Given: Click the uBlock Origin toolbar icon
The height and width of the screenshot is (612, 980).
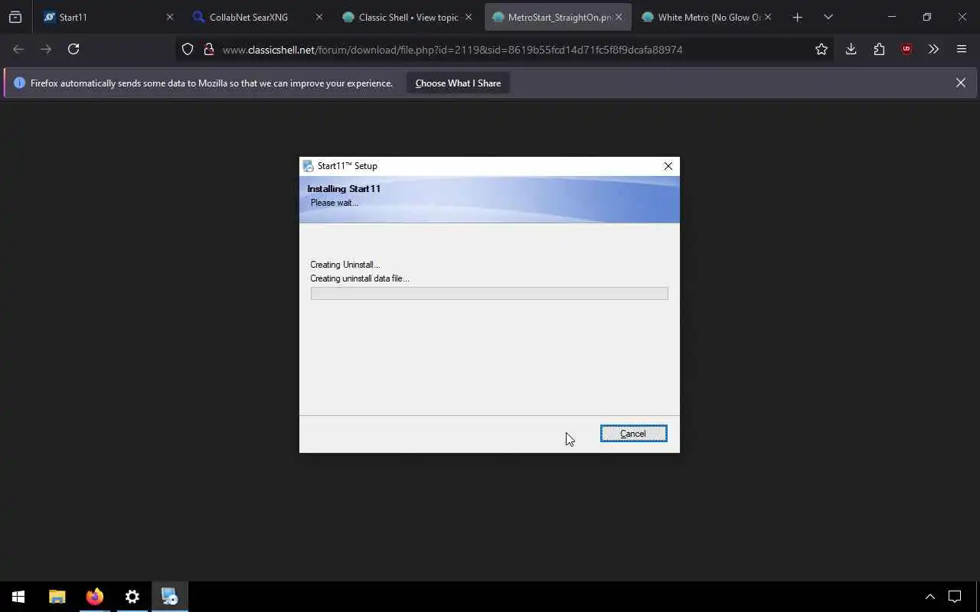Looking at the screenshot, I should [x=906, y=49].
